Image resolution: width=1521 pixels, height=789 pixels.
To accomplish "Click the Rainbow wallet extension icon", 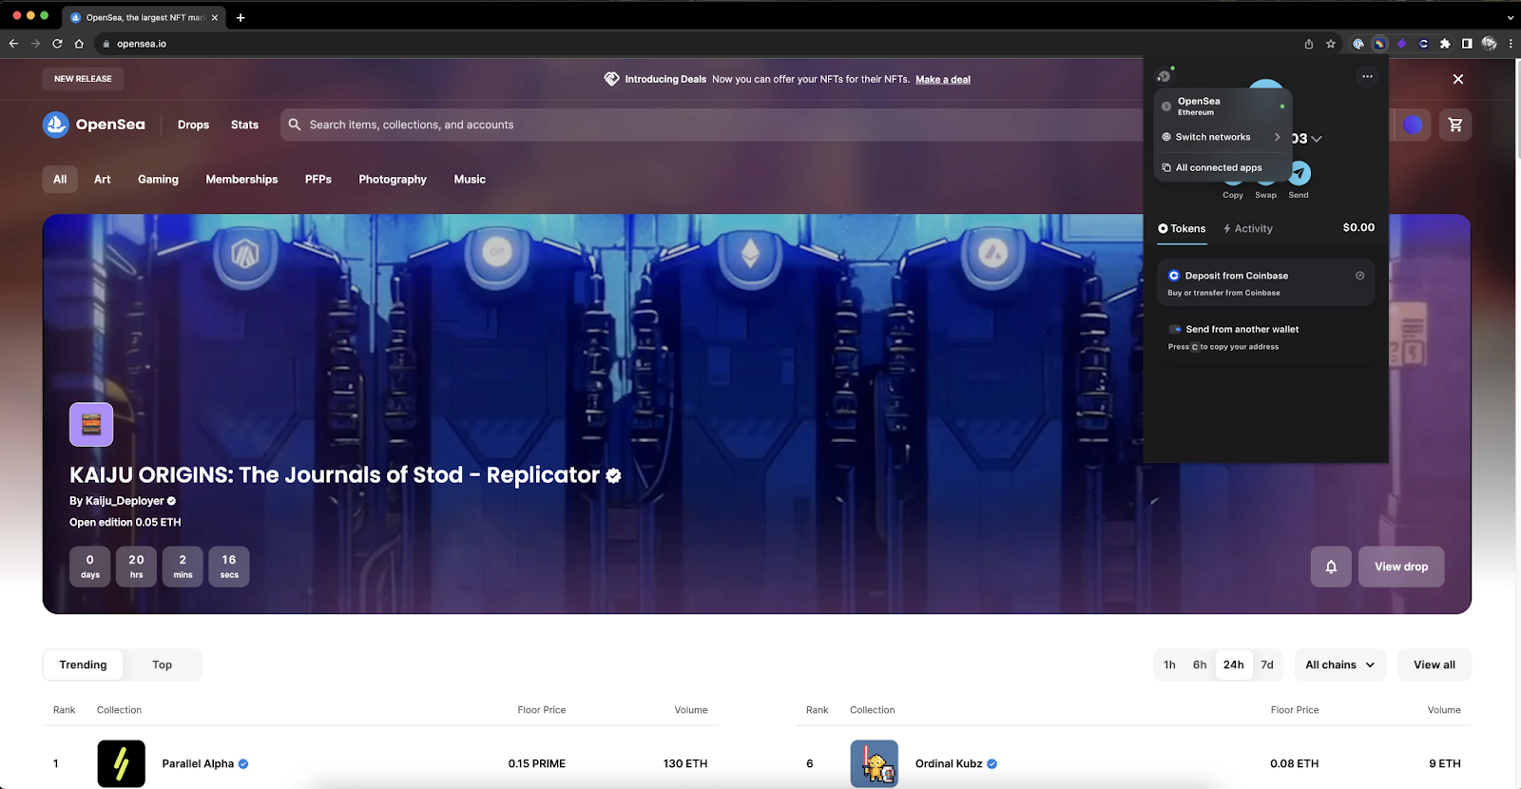I will point(1379,44).
